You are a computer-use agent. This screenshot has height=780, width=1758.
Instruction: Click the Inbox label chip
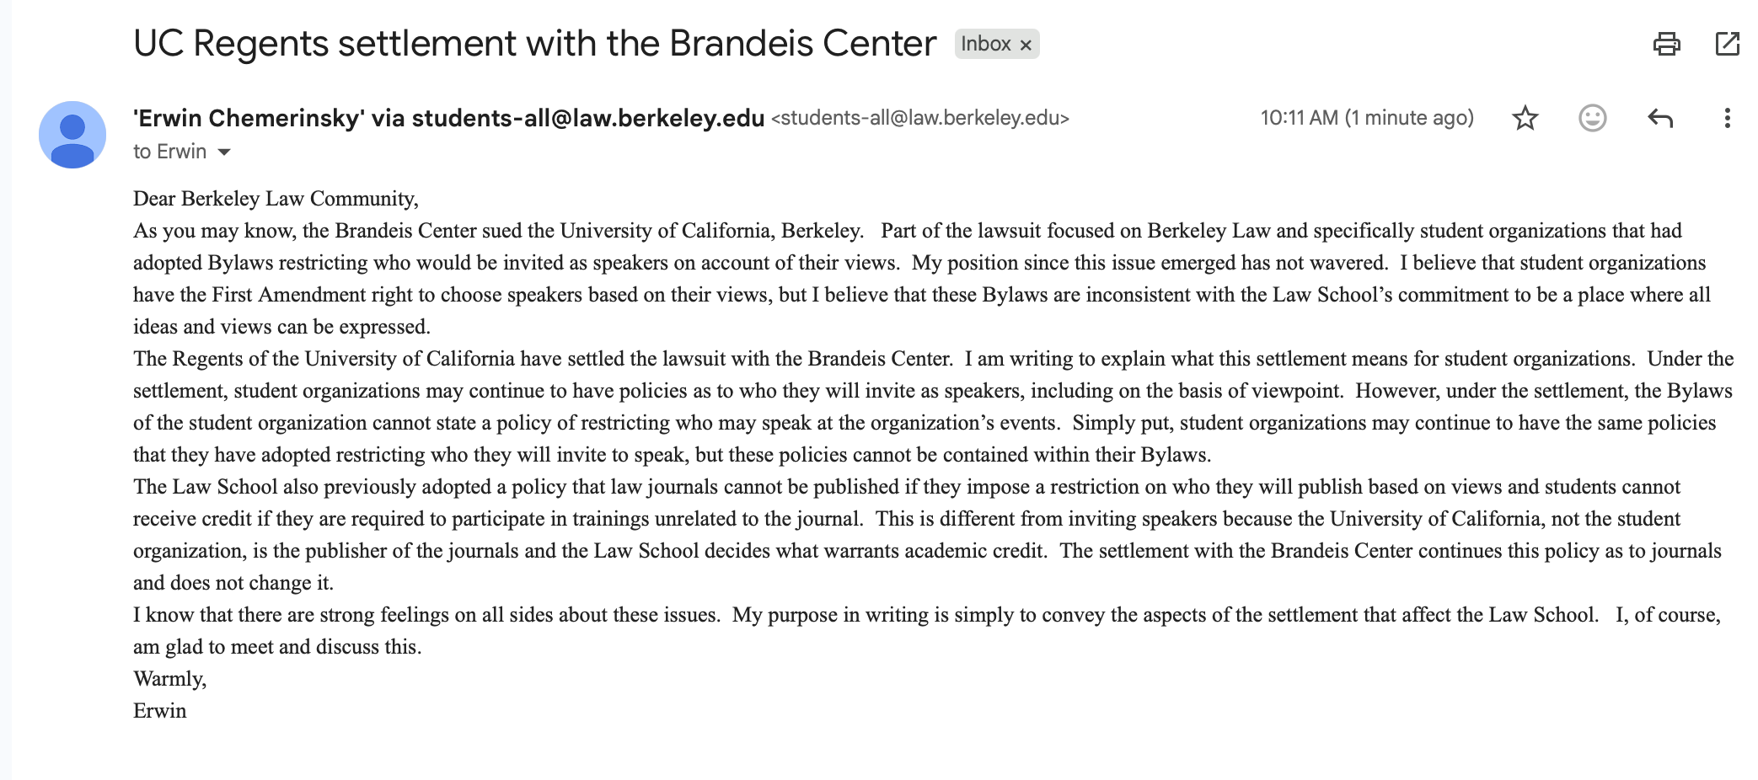click(x=985, y=44)
